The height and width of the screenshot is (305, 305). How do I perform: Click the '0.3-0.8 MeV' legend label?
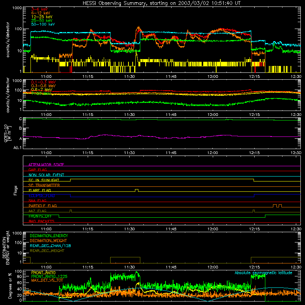coord(43,86)
